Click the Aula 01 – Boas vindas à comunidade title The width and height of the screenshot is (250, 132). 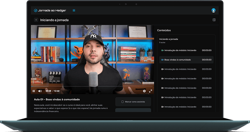click(x=57, y=99)
